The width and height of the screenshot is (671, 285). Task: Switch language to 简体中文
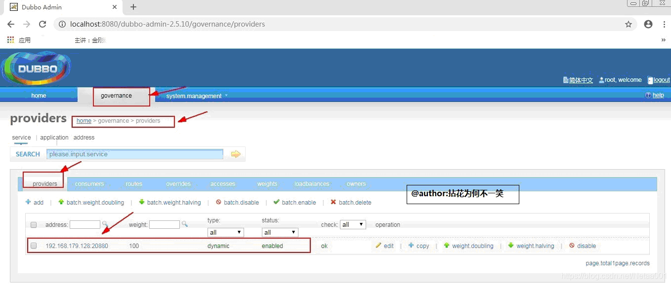pos(581,80)
